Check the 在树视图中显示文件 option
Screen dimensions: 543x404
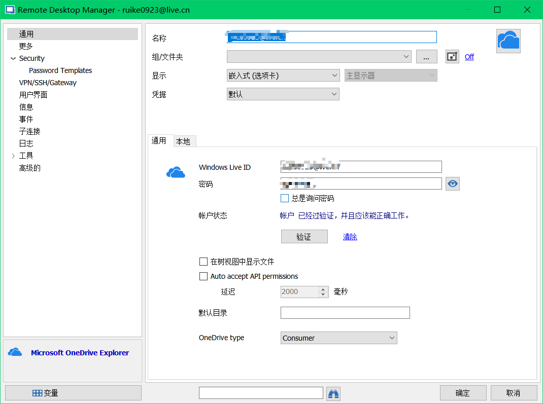[203, 262]
